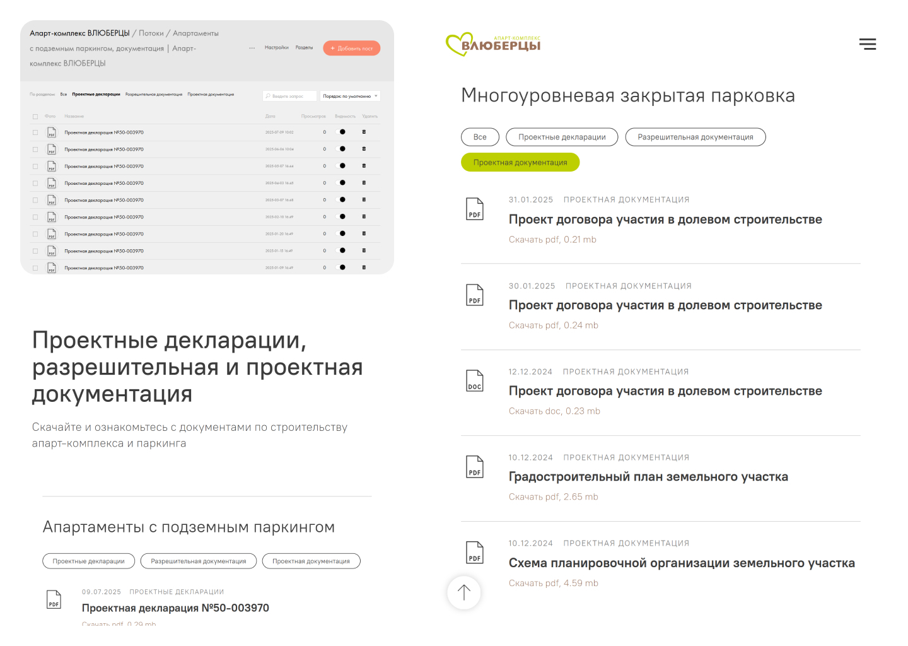Disable visibility for the top declaration row

pyautogui.click(x=342, y=132)
